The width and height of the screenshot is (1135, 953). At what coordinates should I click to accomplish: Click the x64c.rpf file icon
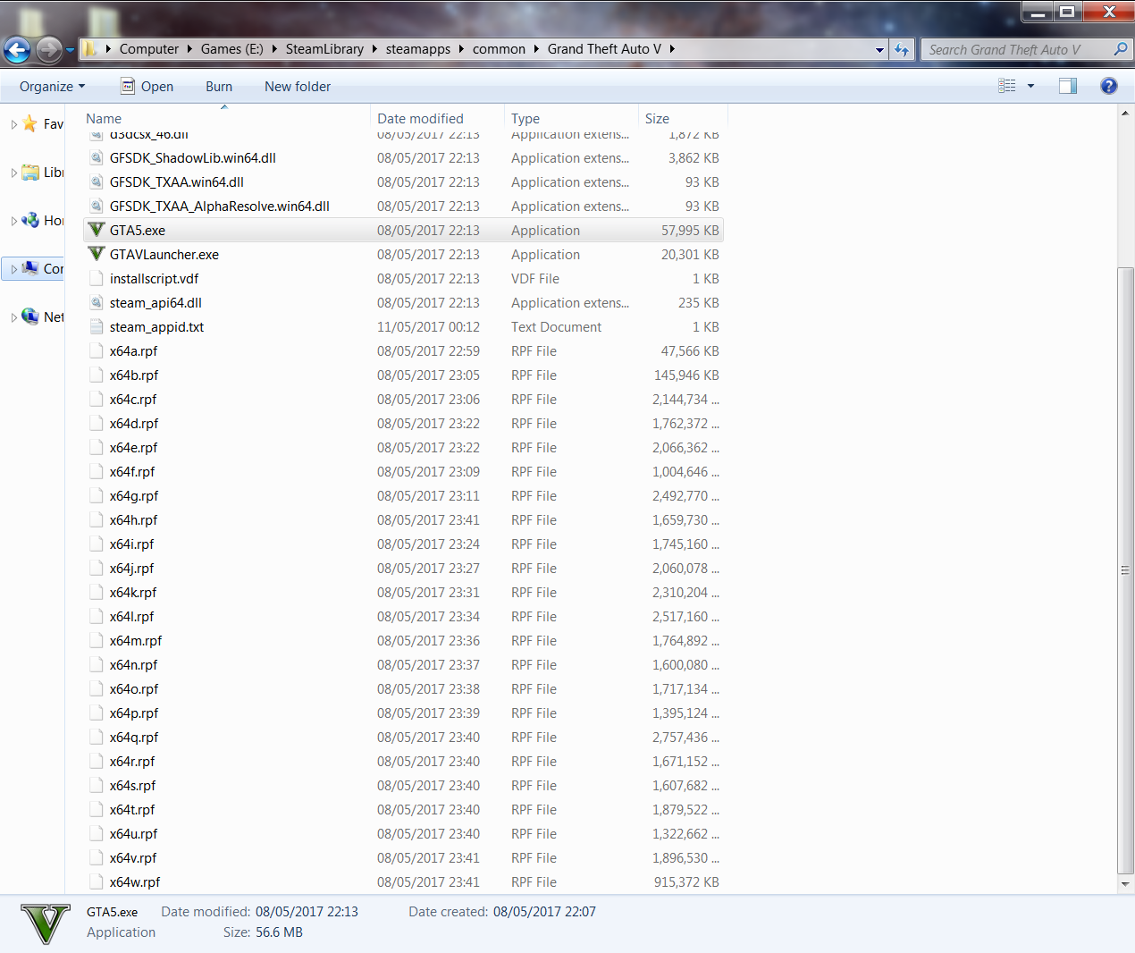coord(97,399)
